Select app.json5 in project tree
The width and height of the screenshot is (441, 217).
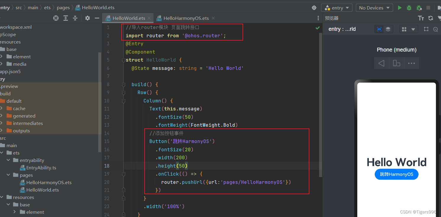(x=10, y=71)
